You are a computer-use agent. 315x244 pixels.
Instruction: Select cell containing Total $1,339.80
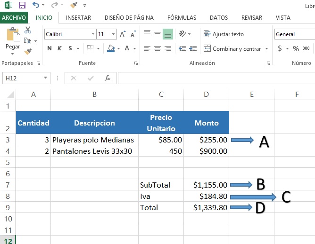(206, 207)
